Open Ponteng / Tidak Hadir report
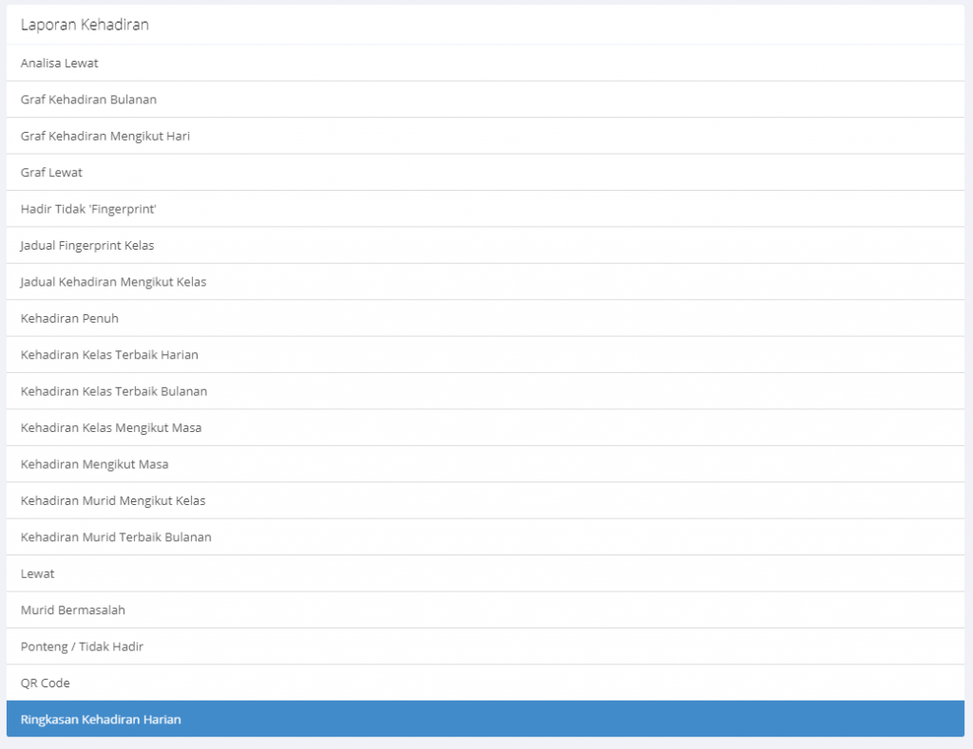 (x=486, y=646)
